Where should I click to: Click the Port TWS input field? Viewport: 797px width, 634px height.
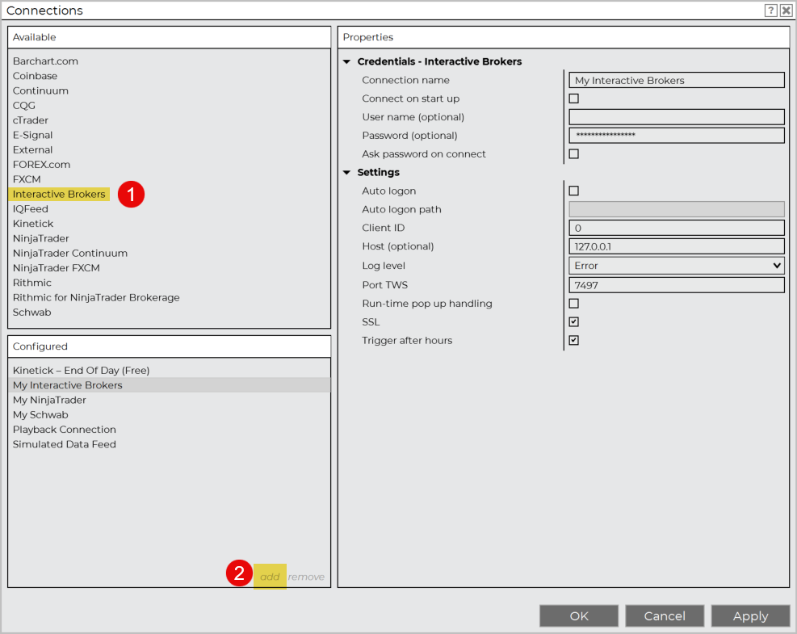[675, 284]
